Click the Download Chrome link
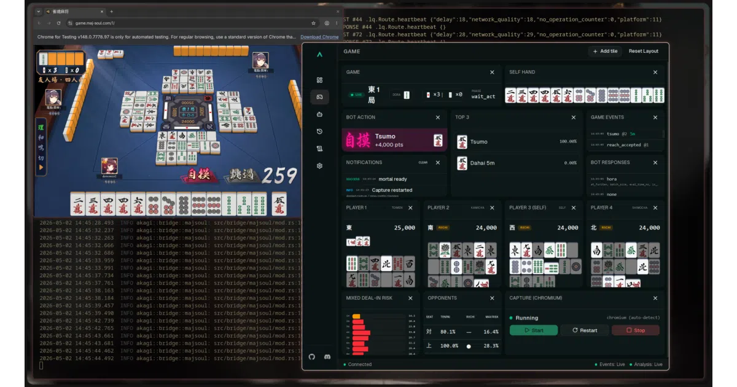The width and height of the screenshot is (737, 387). coord(319,37)
